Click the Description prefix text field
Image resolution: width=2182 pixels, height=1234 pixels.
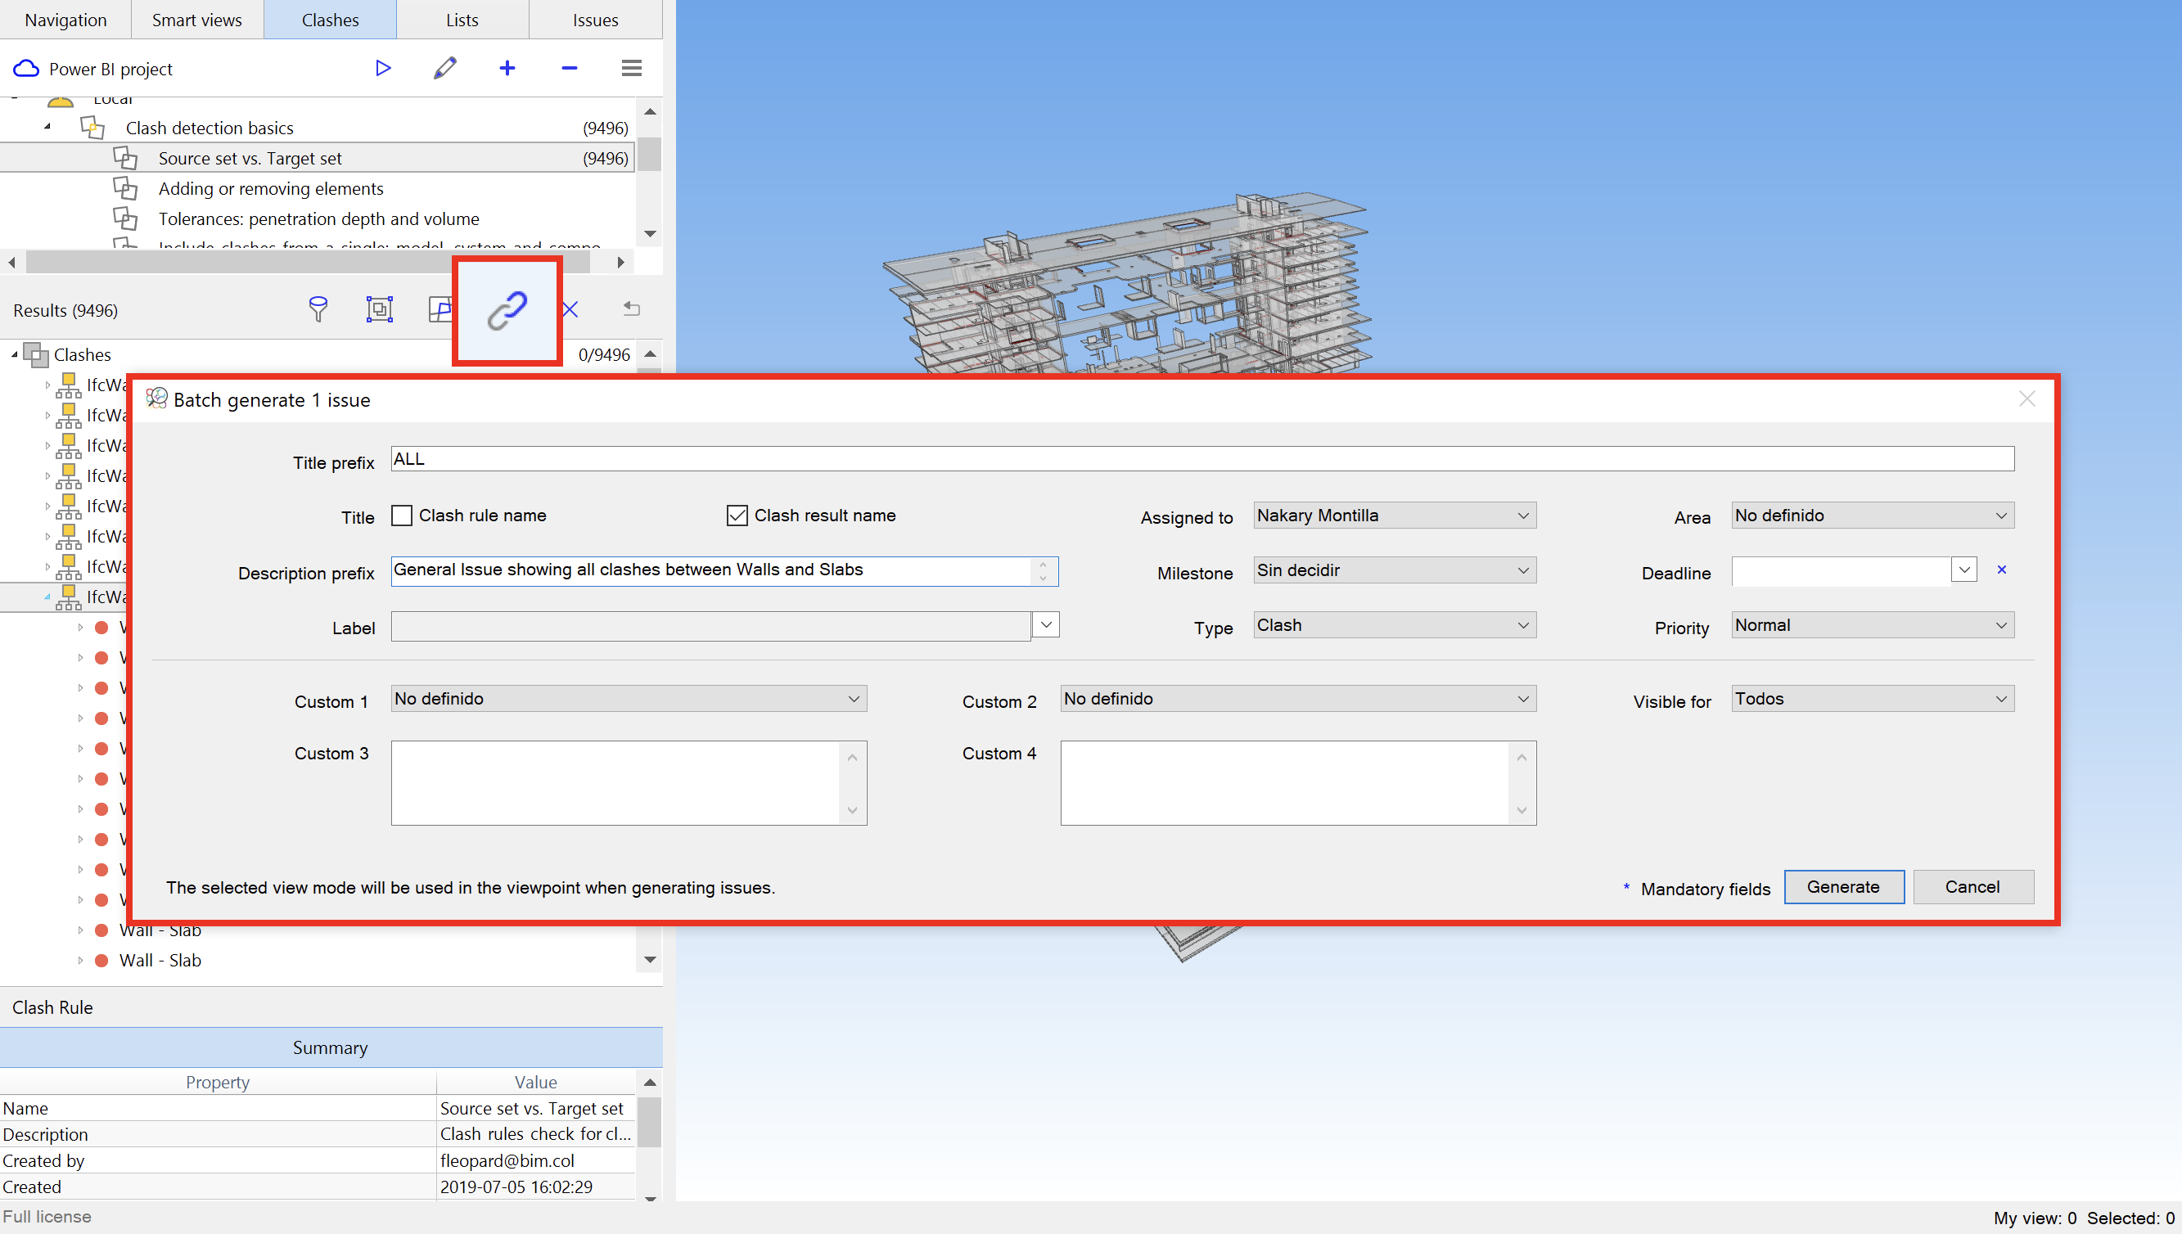coord(710,570)
